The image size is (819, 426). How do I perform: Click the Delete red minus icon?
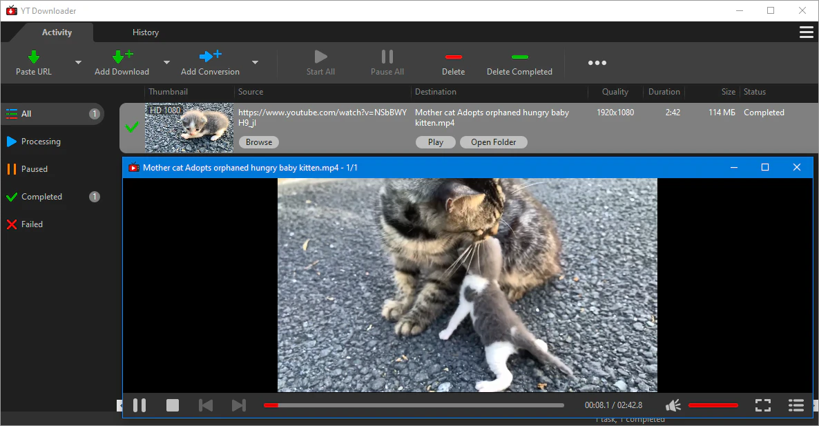453,57
